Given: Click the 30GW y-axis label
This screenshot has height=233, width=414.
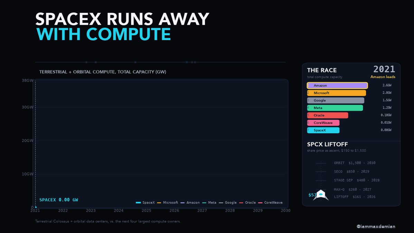Looking at the screenshot, I should (x=28, y=107).
